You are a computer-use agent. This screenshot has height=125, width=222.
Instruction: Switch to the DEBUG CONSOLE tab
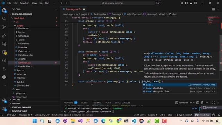coord(122,103)
